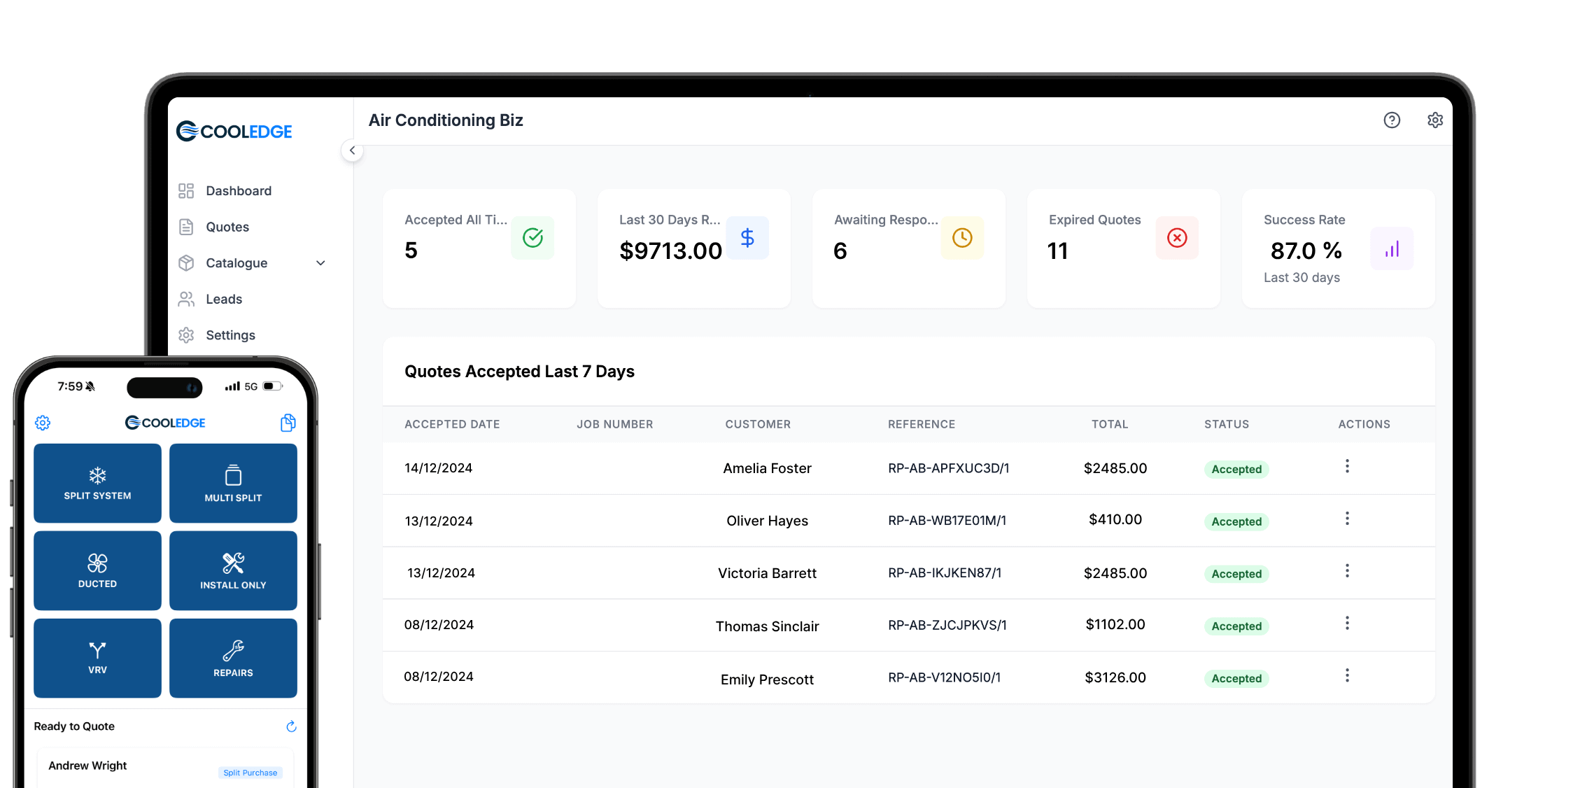Tap the Split Purchase tag on phone

tap(251, 773)
